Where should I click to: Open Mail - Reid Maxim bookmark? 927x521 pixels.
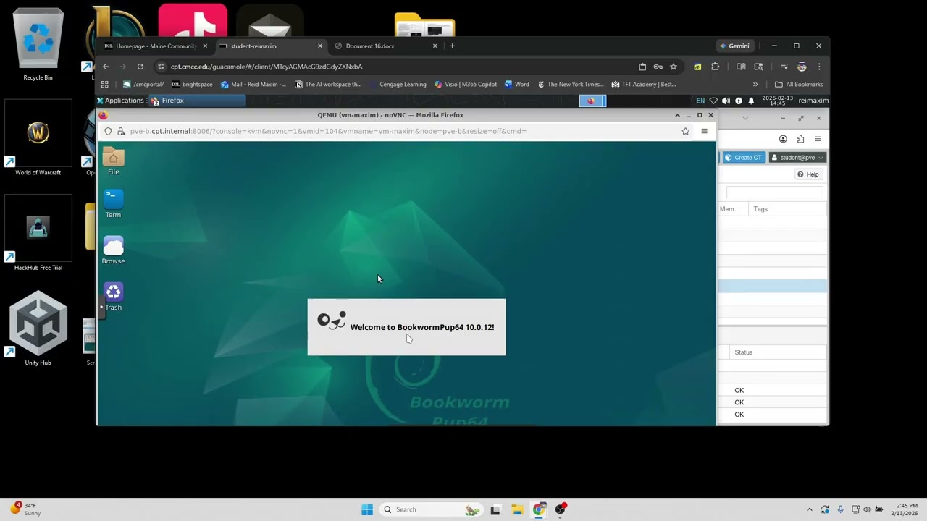(253, 84)
